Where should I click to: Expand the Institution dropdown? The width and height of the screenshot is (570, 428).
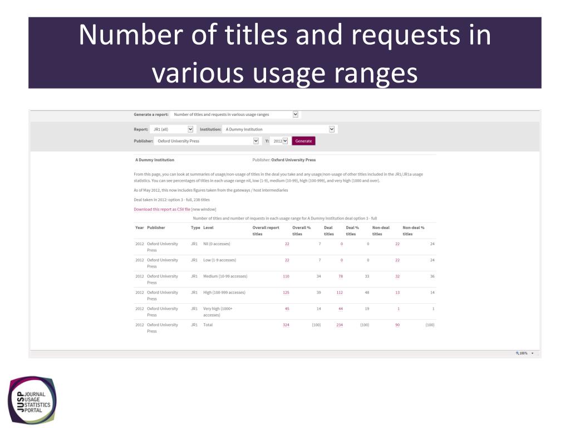click(x=279, y=129)
